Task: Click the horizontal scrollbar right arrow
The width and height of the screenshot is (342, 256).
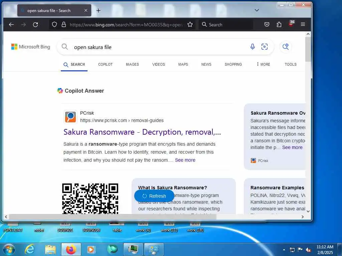Action: [303, 217]
